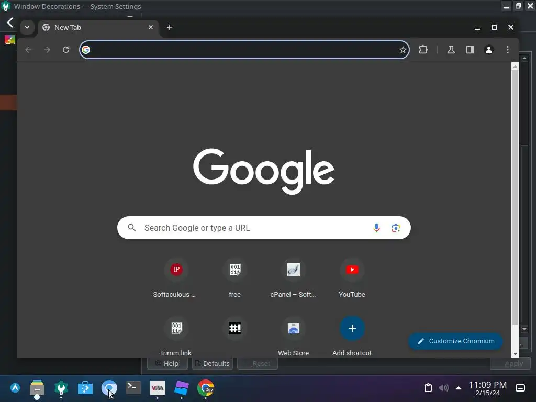Viewport: 536px width, 402px height.
Task: Click scrollbar up arrow in Chromium
Action: point(515,66)
